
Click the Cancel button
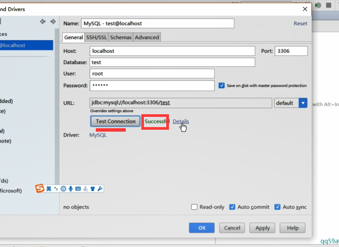coord(232,228)
